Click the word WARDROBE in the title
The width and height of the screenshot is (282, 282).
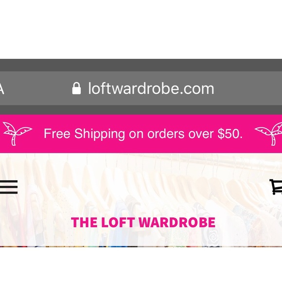177,222
